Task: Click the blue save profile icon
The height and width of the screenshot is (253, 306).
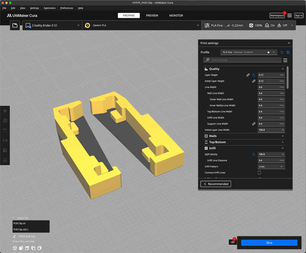Action: tap(288, 52)
